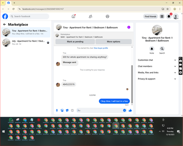This screenshot has height=146, width=183.
Task: Click the message "4845225576"
Action: pyautogui.click(x=68, y=84)
